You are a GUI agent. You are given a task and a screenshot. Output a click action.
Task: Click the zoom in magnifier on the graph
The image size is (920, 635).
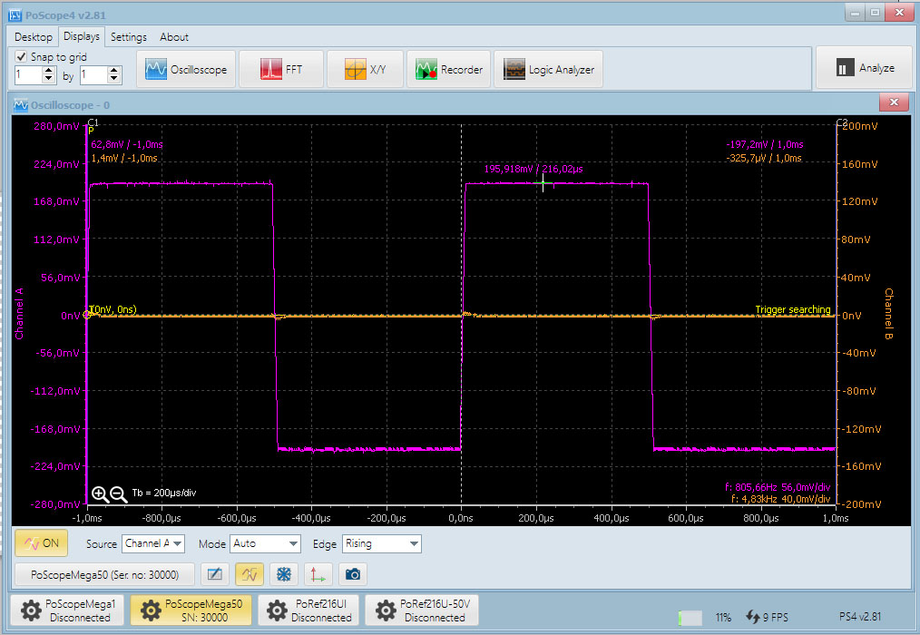(x=100, y=494)
